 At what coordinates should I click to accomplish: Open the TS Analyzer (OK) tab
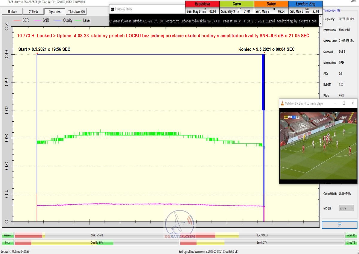point(77,12)
